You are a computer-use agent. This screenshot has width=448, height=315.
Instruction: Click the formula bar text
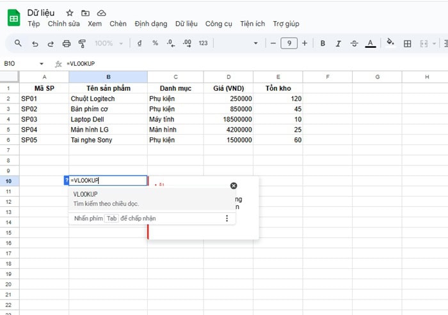81,64
